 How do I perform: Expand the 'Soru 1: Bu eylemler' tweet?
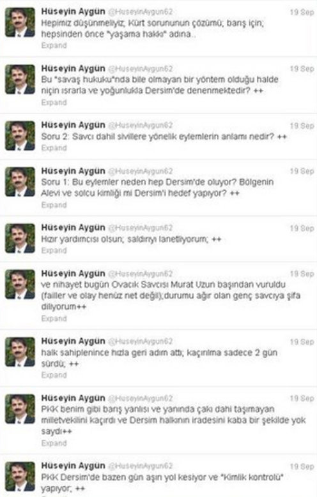54,205
